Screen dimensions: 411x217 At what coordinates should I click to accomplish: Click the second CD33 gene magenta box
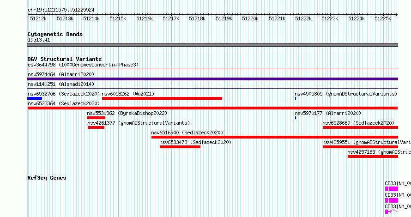point(392,200)
